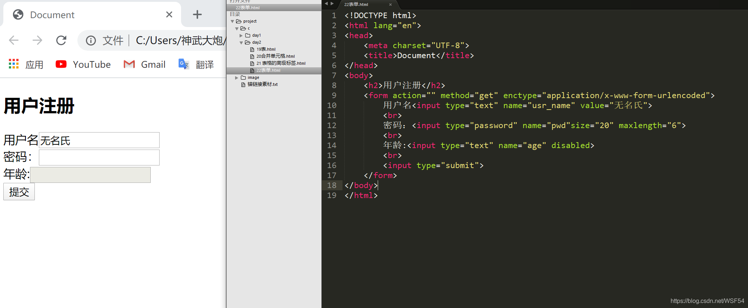Image resolution: width=748 pixels, height=308 pixels.
Task: Open 21 表格的高级标签.html file
Action: pyautogui.click(x=281, y=63)
